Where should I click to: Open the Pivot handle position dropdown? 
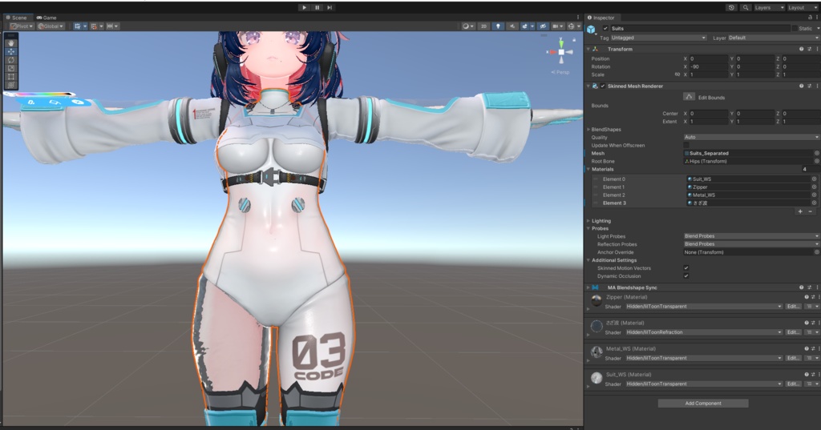tap(21, 26)
